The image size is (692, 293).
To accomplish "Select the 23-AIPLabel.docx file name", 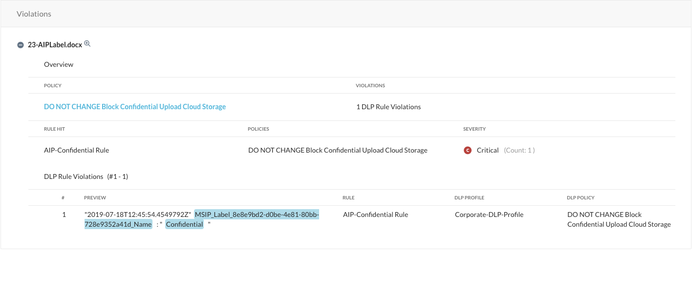I will coord(55,44).
